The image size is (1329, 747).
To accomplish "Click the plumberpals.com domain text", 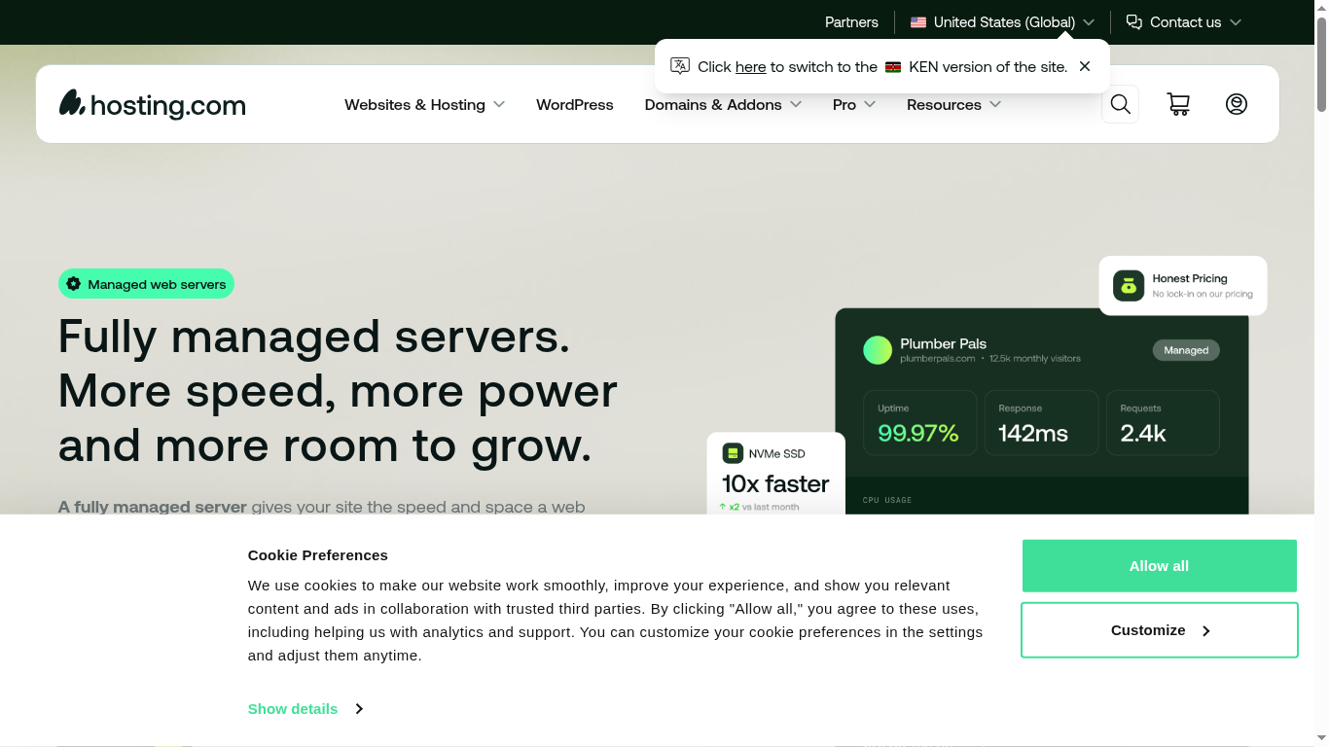I will coord(938,359).
